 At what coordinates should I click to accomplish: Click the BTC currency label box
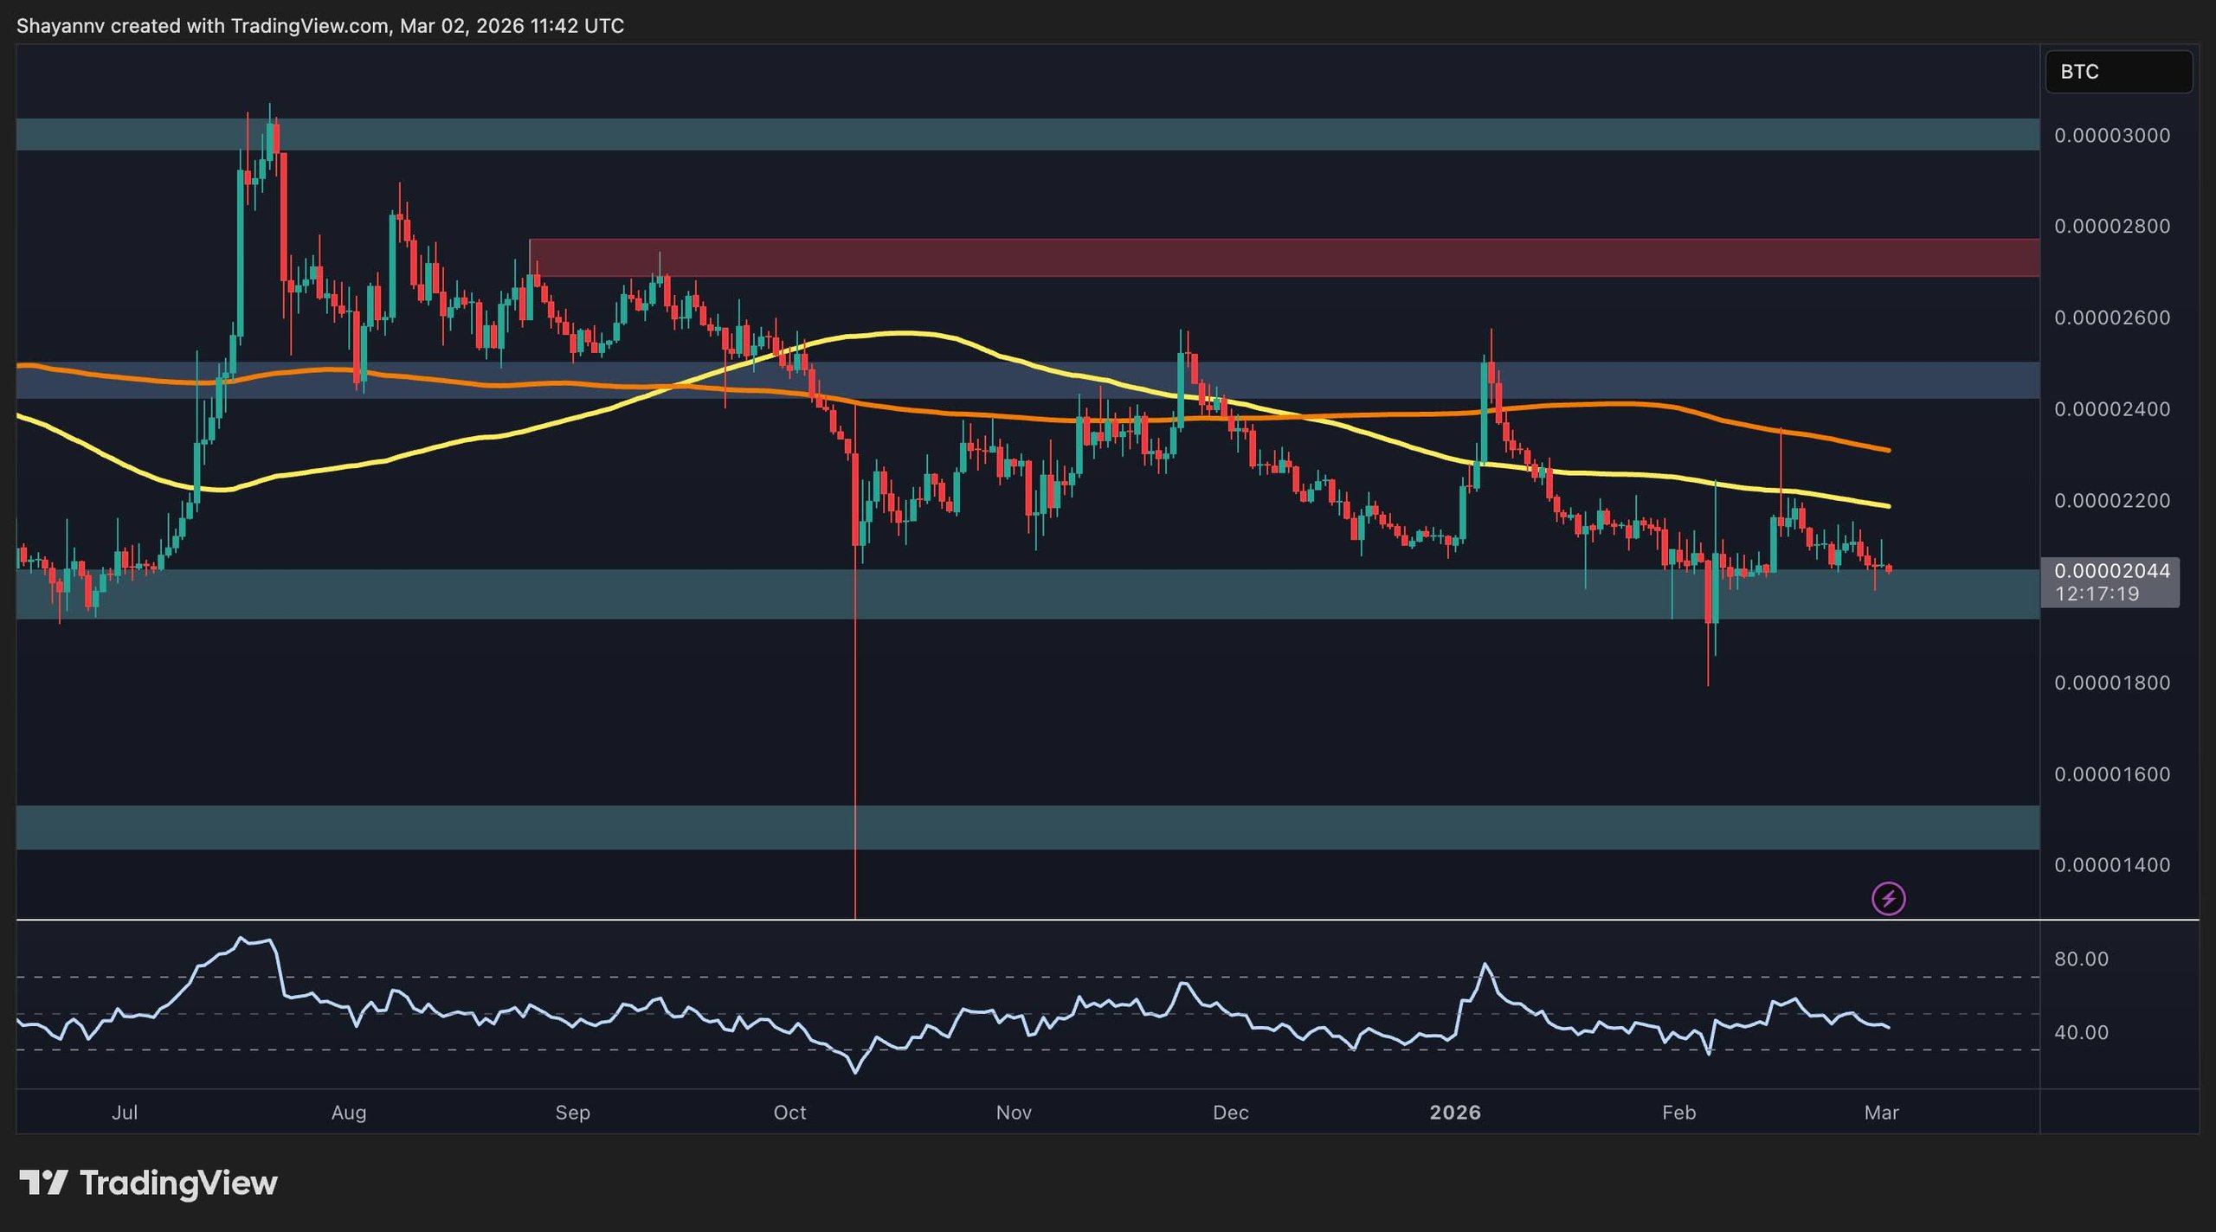click(x=2117, y=72)
